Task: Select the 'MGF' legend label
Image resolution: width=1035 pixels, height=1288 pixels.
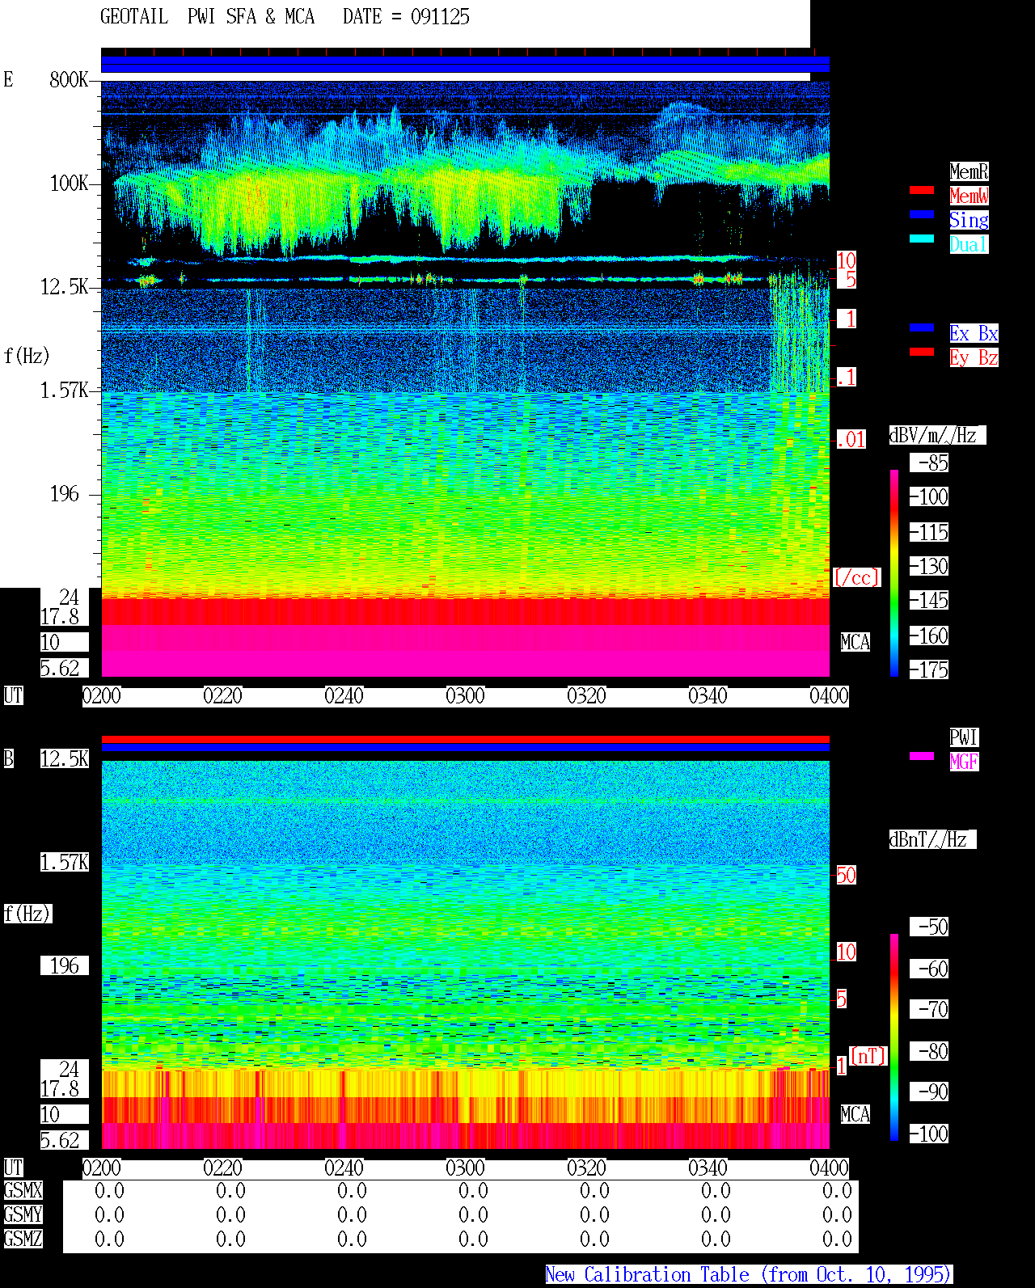Action: [x=964, y=762]
